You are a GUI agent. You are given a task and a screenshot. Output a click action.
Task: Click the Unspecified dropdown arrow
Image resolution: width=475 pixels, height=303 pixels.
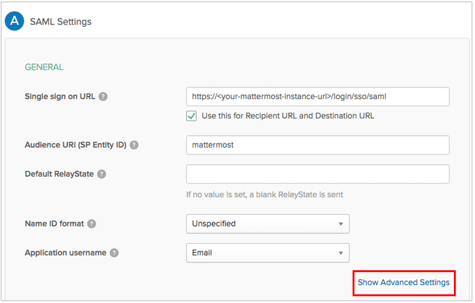pyautogui.click(x=341, y=223)
